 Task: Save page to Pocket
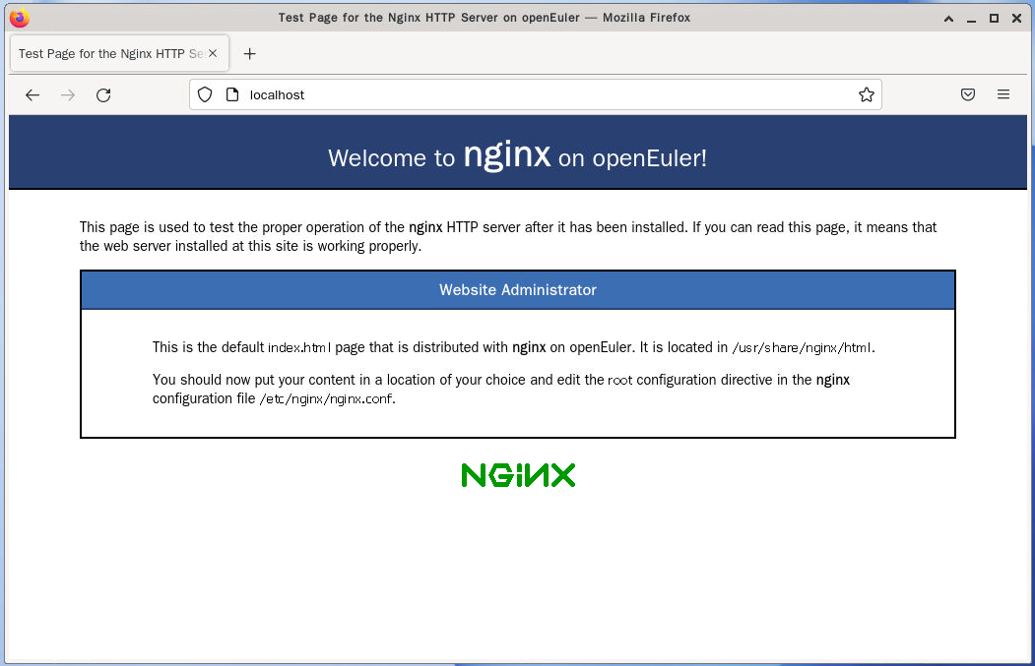(968, 95)
